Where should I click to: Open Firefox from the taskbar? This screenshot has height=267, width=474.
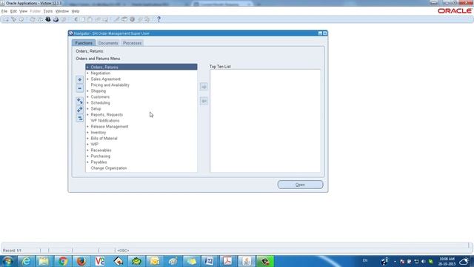coord(81,261)
